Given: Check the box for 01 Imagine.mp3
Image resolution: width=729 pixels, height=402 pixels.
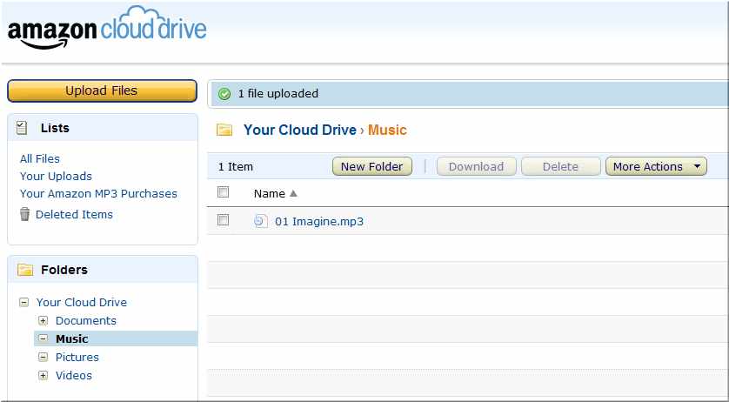Looking at the screenshot, I should click(x=224, y=219).
